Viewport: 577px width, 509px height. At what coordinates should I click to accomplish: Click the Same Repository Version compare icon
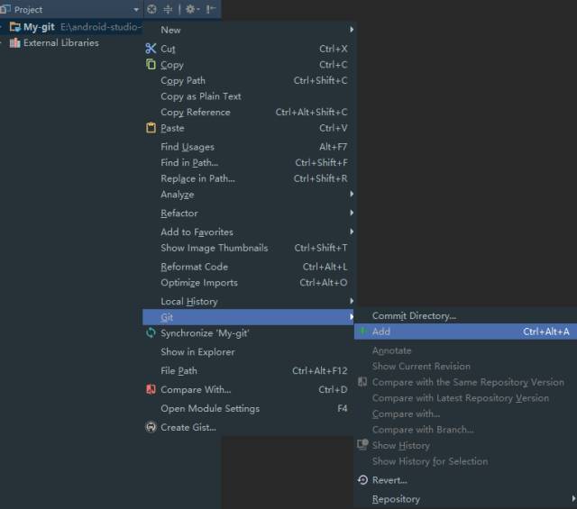point(362,382)
